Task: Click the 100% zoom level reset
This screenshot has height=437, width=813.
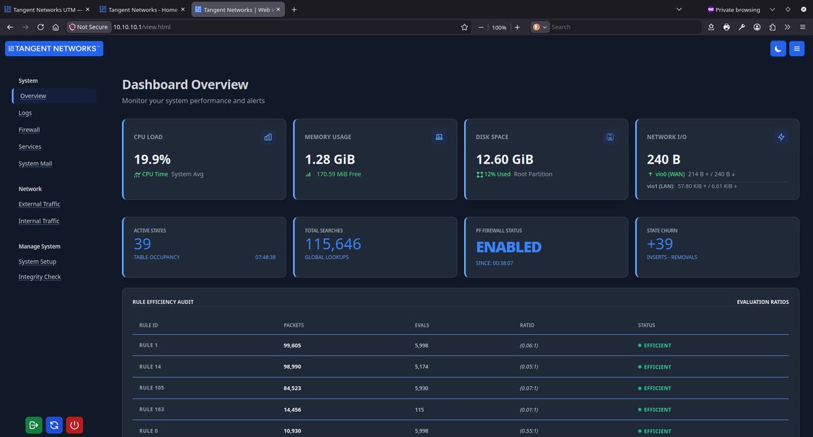Action: tap(499, 27)
